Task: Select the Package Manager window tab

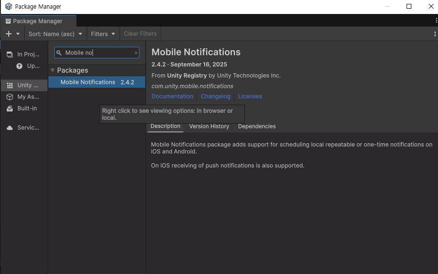Action: [x=38, y=21]
